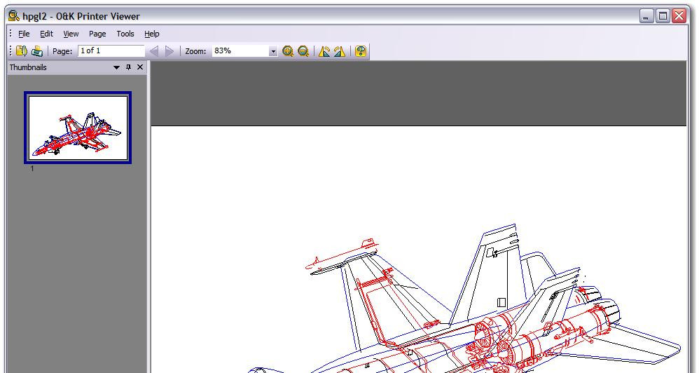Image resolution: width=699 pixels, height=373 pixels.
Task: Open the Thumbnails panel options arrow
Action: (117, 67)
